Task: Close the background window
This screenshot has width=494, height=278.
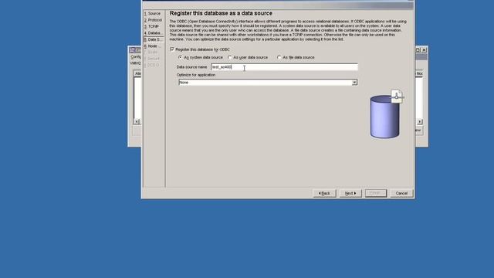Action: pyautogui.click(x=424, y=49)
